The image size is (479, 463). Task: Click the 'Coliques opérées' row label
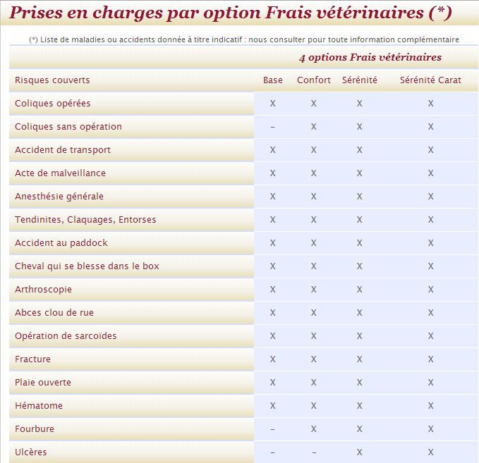pyautogui.click(x=53, y=104)
